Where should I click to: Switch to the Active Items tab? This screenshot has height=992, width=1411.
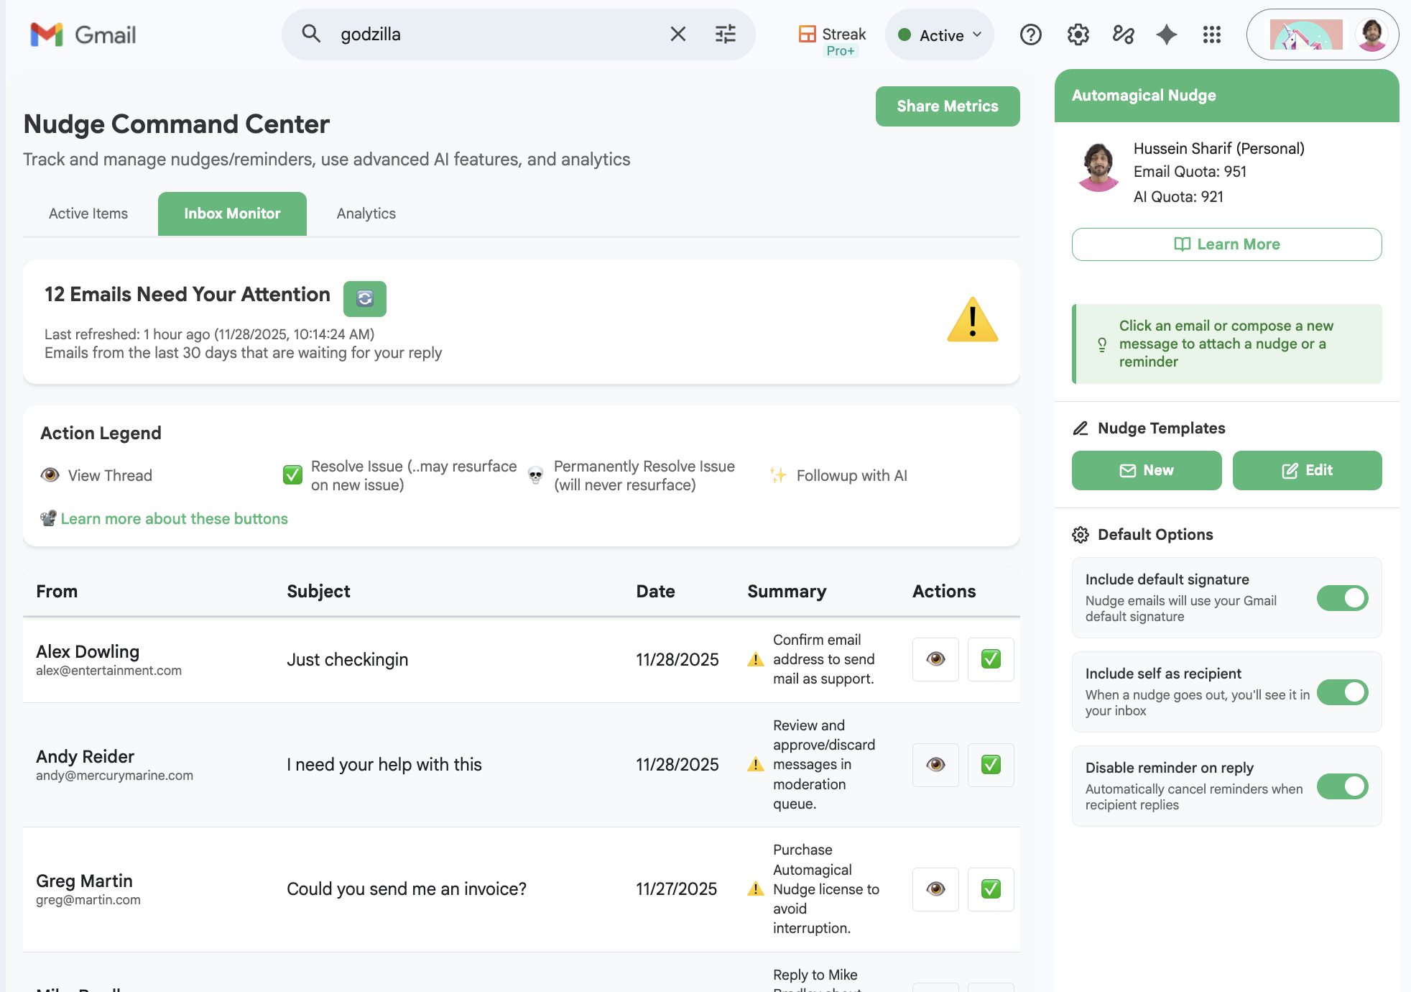88,213
